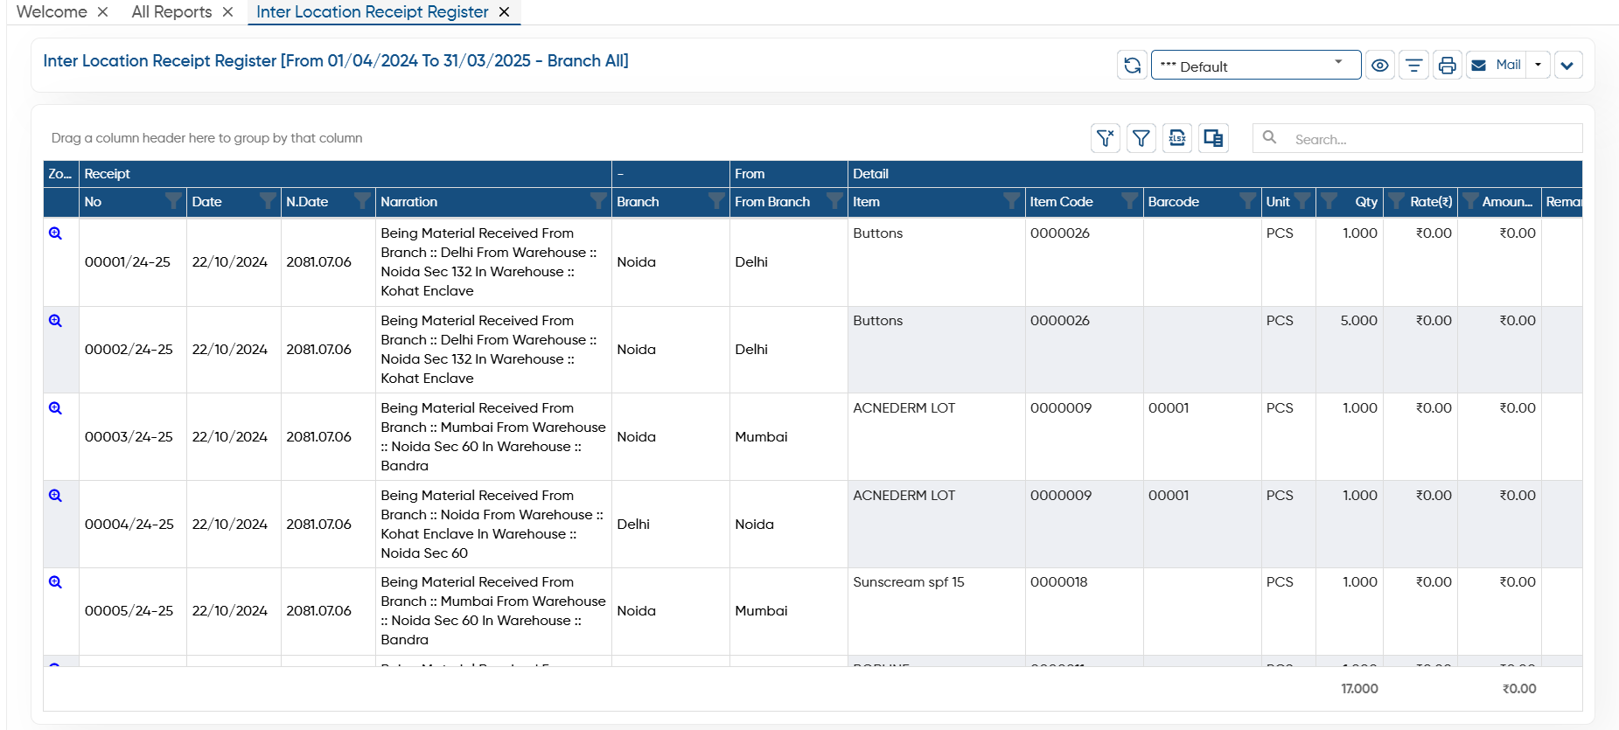Open the filter on the No column
Viewport: 1619px width, 730px height.
174,201
